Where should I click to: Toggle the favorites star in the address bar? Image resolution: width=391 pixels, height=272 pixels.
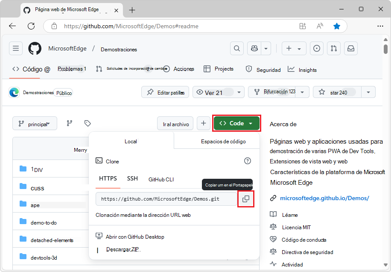point(337,26)
